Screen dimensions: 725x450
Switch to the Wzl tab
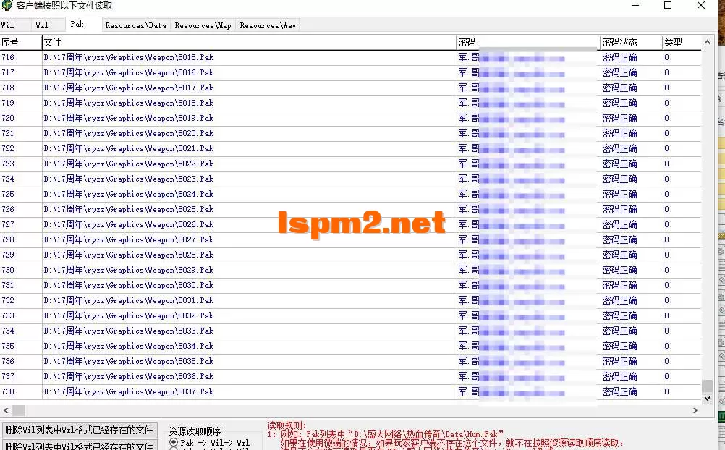point(42,25)
